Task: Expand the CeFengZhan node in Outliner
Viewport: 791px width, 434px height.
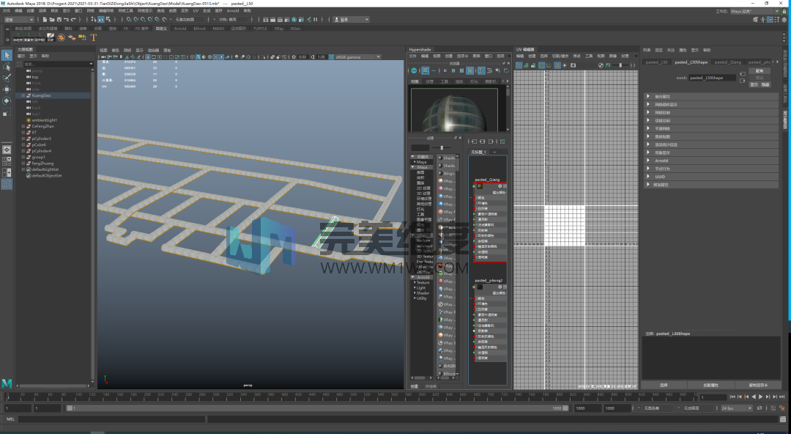Action: 23,126
